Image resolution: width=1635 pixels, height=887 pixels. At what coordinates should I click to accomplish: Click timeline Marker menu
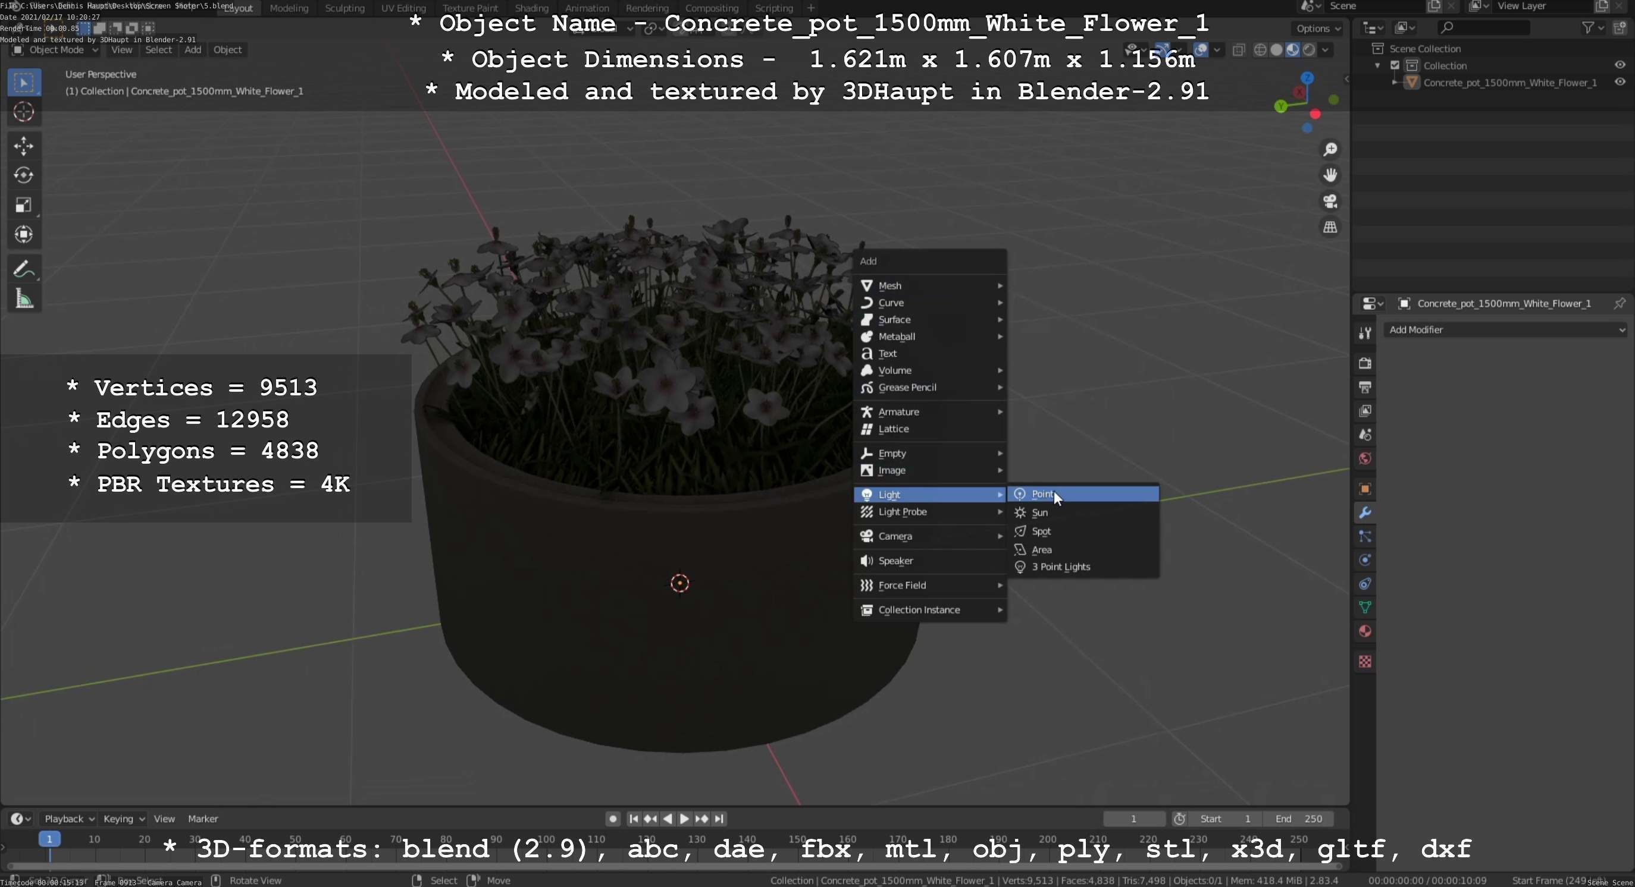203,819
